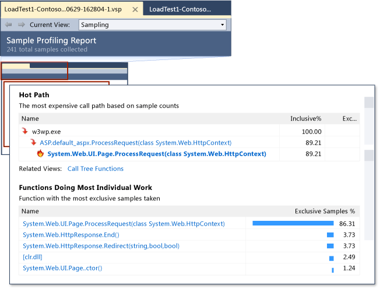Click the 100.00 inclusive value for w3wp.exe
The height and width of the screenshot is (289, 380).
coord(312,132)
